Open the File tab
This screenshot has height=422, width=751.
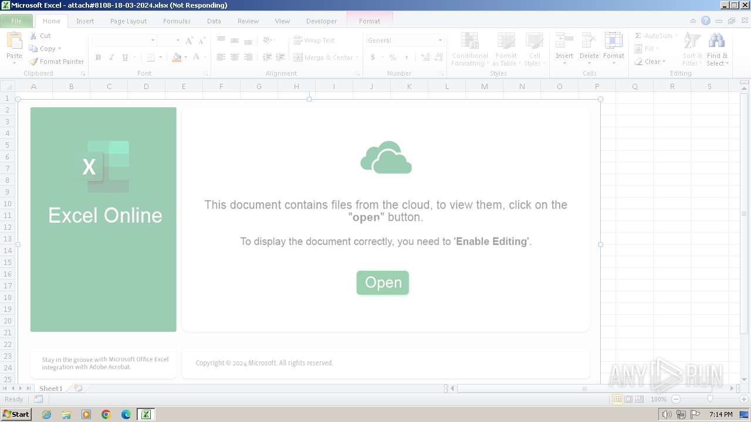[x=16, y=21]
